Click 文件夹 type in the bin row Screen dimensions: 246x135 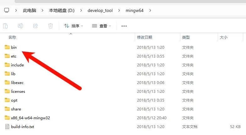coord(188,48)
